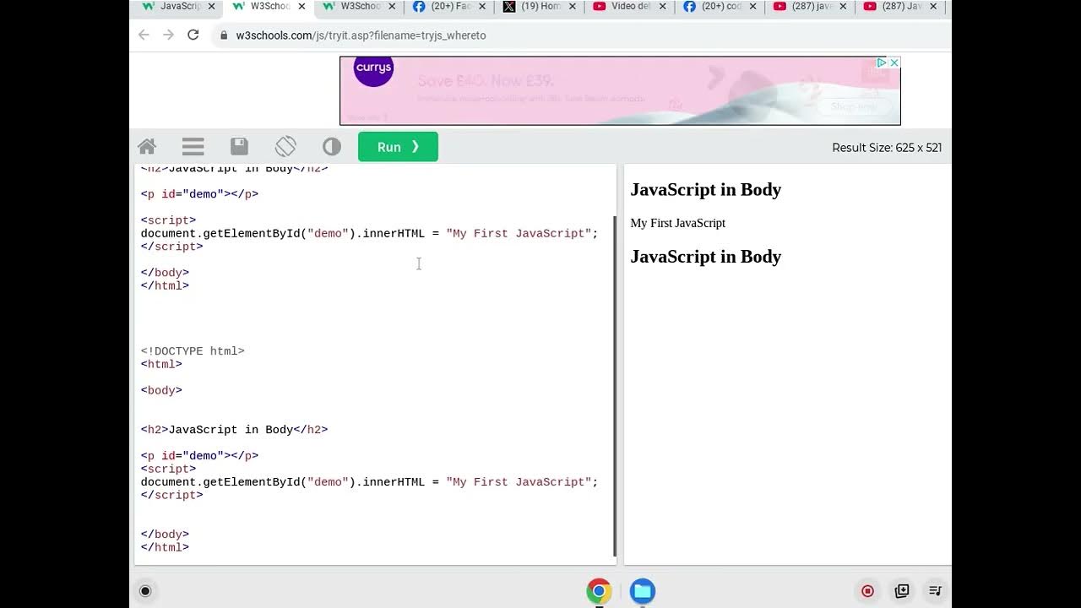Click 'Result Size: 625 x 521' text
This screenshot has width=1081, height=608.
click(887, 148)
